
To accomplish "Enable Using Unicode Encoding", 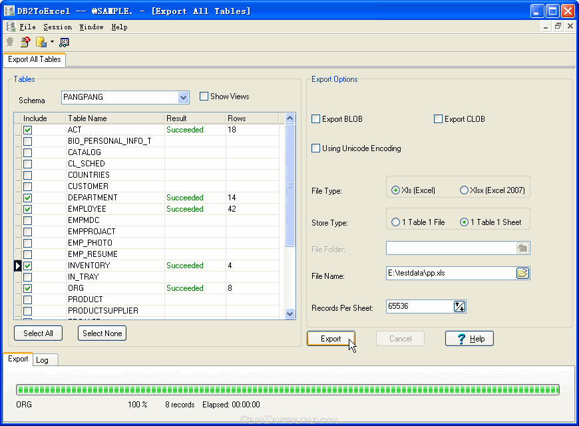I will click(315, 148).
